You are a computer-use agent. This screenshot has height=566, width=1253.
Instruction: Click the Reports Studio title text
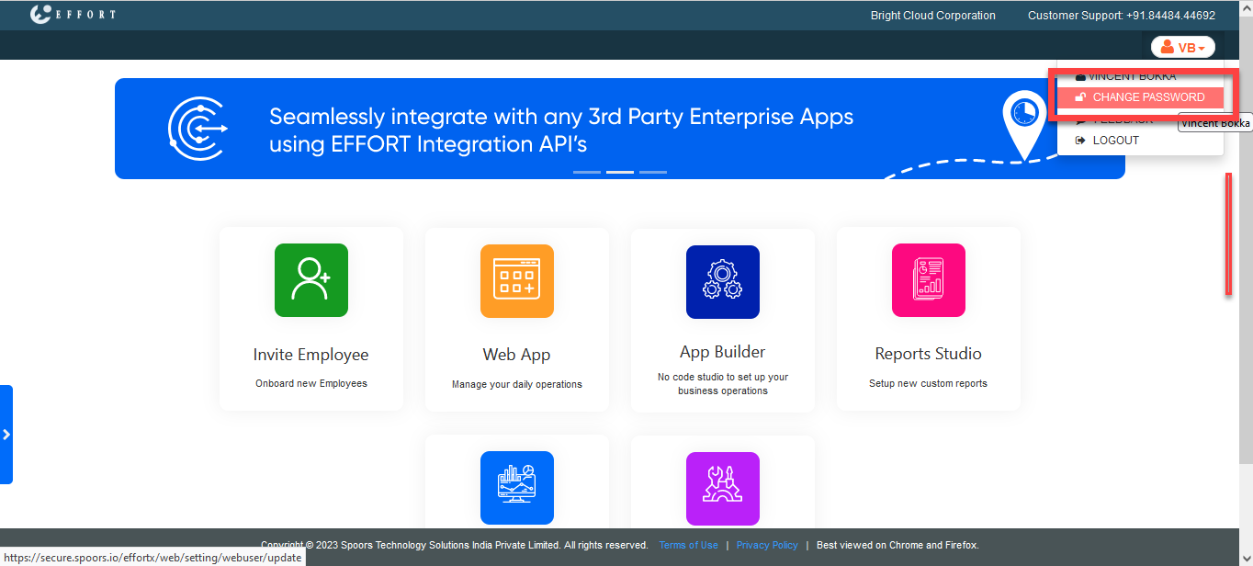[928, 354]
